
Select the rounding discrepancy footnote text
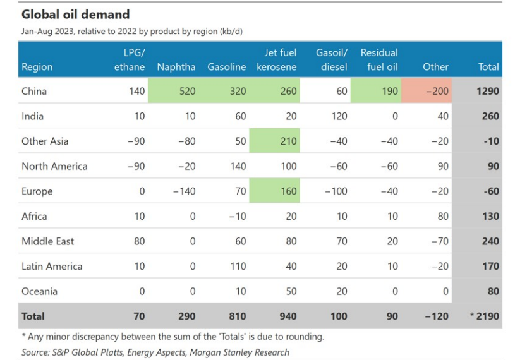(173, 337)
